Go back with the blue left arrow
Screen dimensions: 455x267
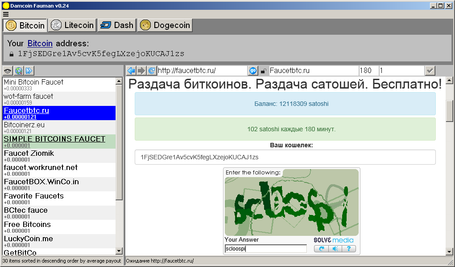point(132,70)
